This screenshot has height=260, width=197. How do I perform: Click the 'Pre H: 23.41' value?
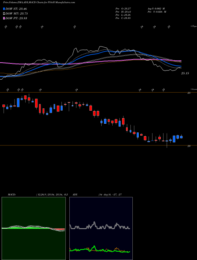point(123,12)
